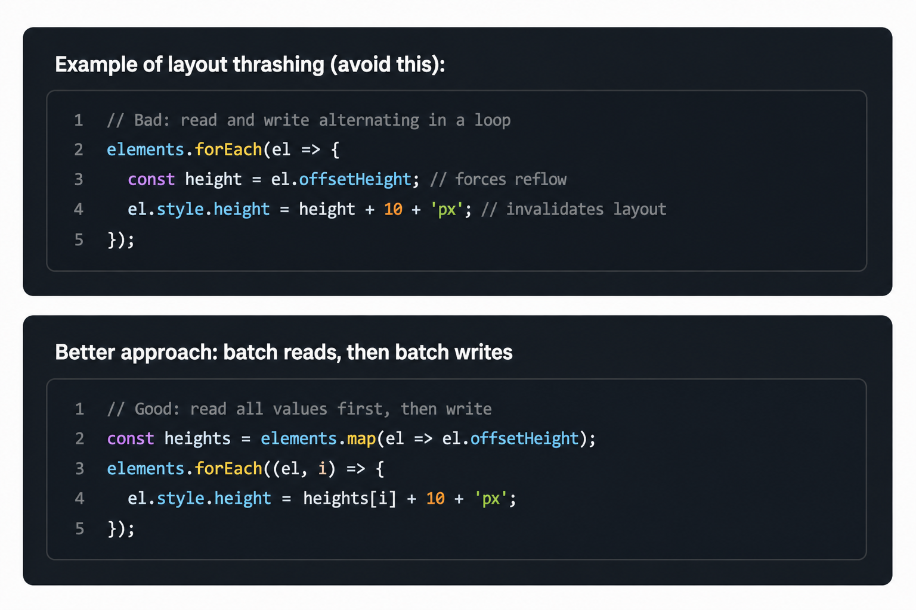
Task: Click the comment '// invalidates layout'
Action: (x=574, y=209)
